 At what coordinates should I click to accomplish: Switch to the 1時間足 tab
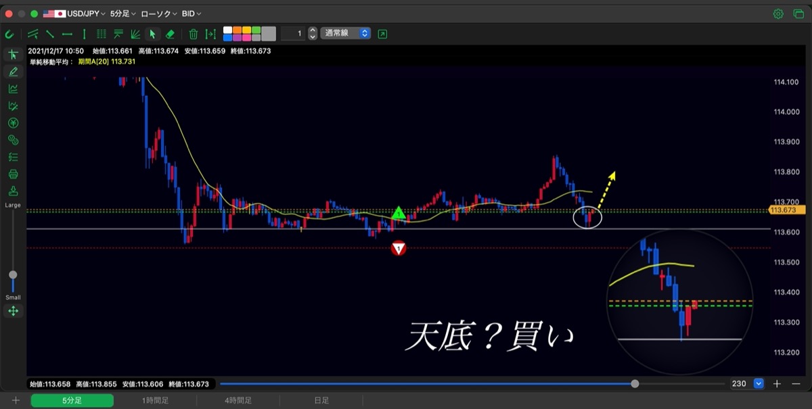click(x=155, y=401)
